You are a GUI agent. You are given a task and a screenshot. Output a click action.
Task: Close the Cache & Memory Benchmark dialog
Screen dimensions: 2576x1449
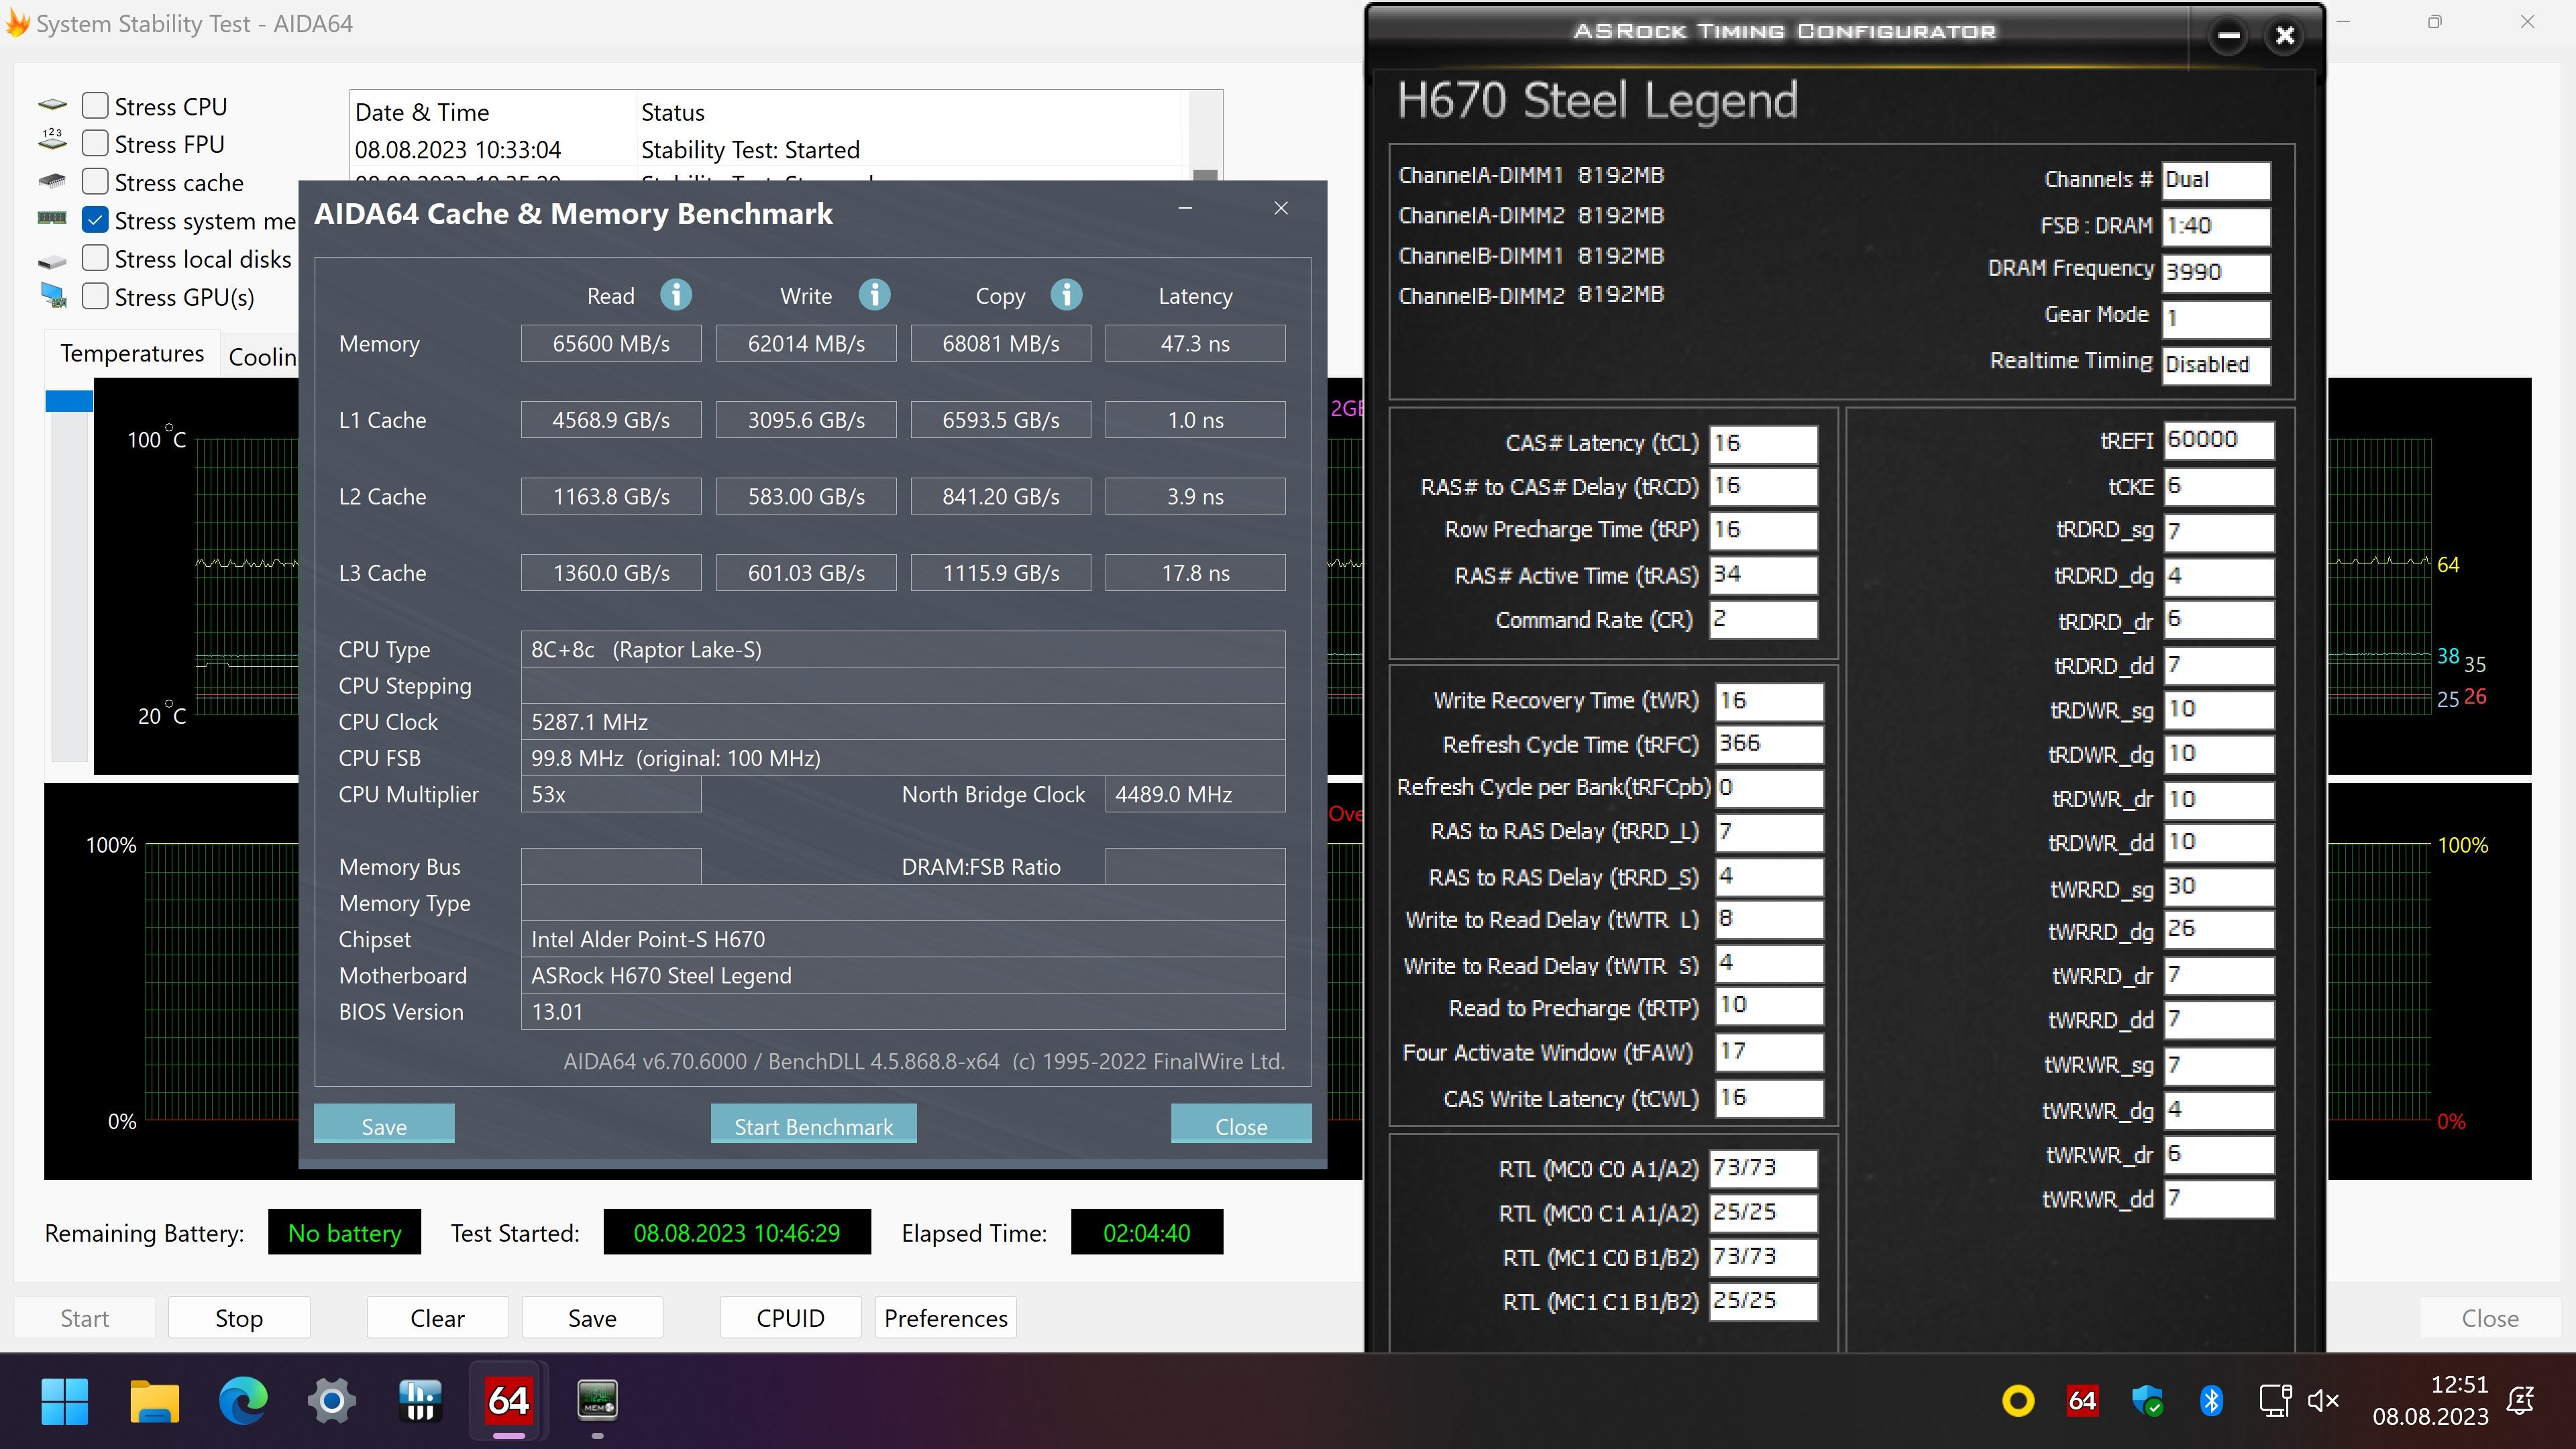1281,208
